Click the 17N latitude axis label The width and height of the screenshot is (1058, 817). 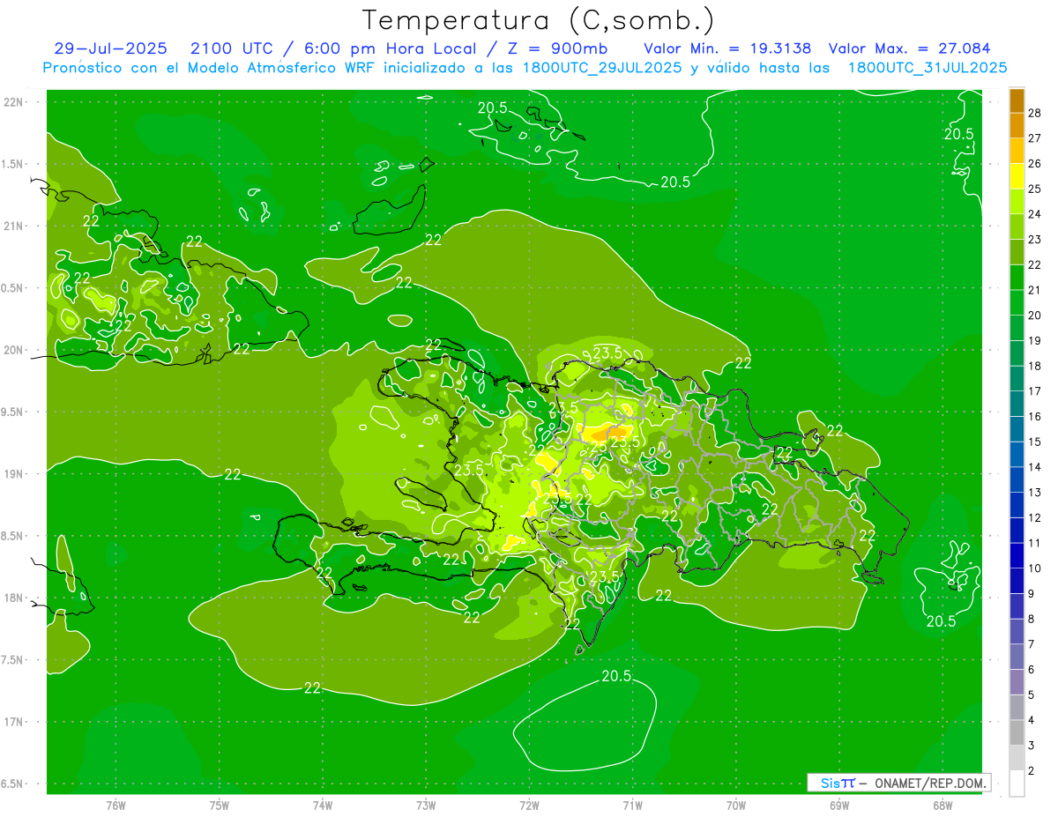[15, 722]
